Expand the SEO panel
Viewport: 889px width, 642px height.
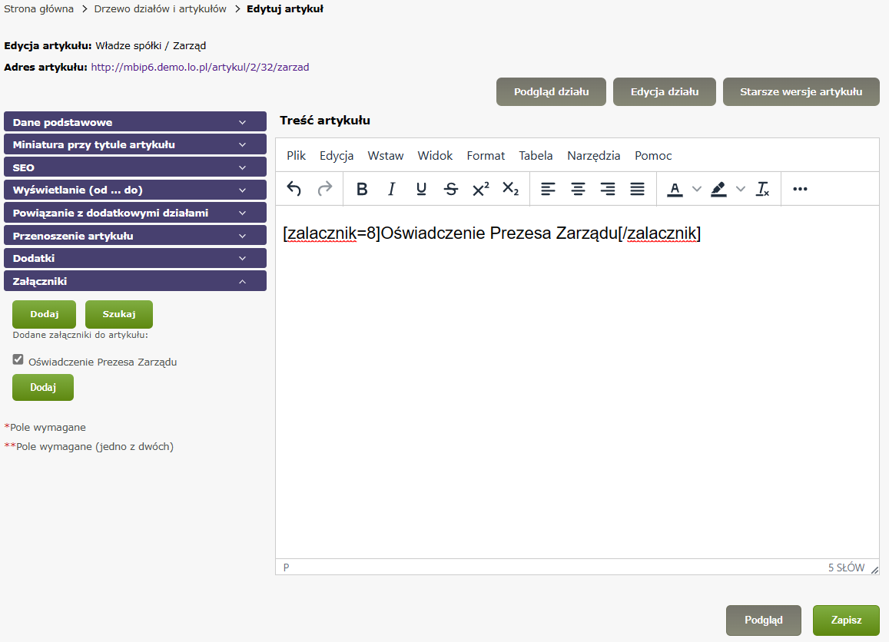coord(135,167)
